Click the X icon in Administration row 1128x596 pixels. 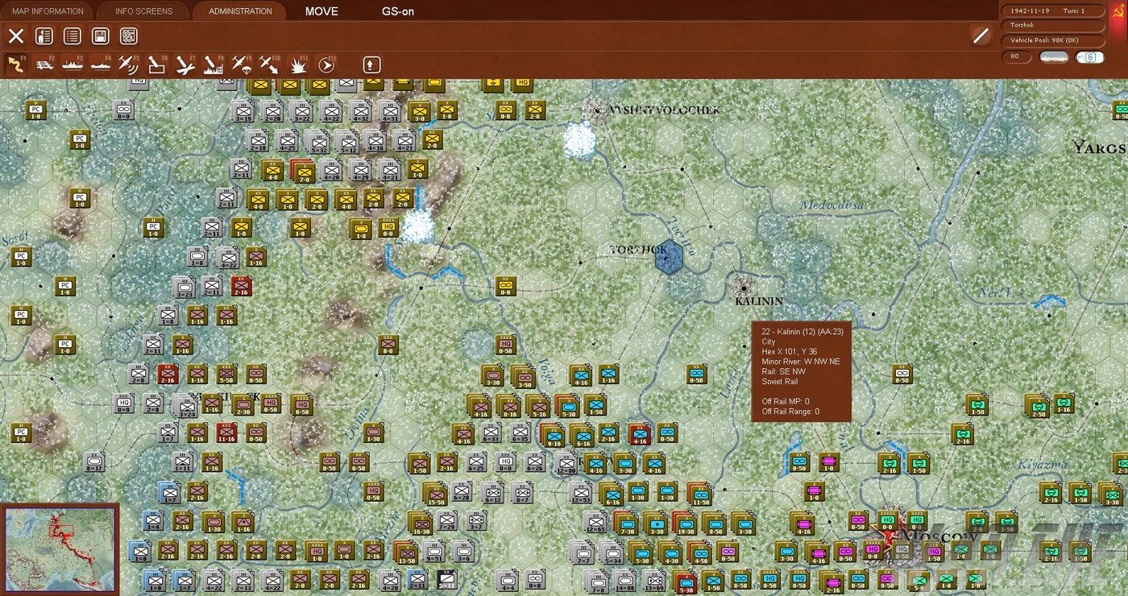[x=16, y=35]
